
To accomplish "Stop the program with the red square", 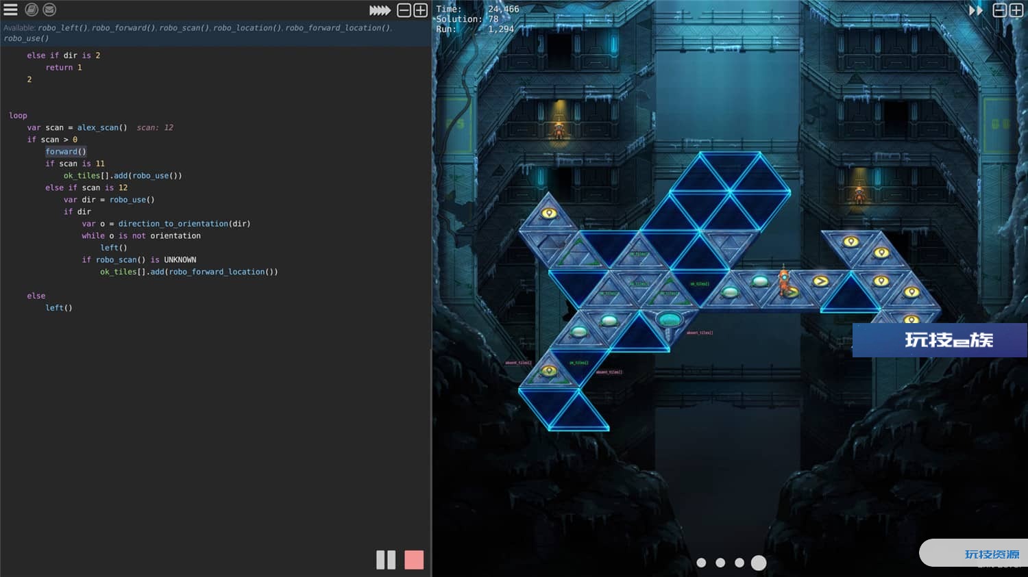I will (x=414, y=560).
